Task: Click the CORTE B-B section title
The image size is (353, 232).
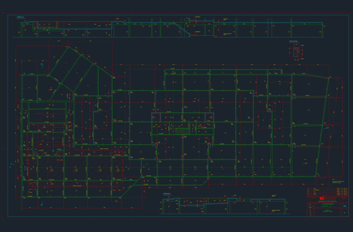Action: 166,193
